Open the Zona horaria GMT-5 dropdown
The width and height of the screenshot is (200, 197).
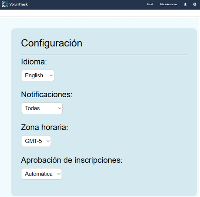(x=36, y=141)
